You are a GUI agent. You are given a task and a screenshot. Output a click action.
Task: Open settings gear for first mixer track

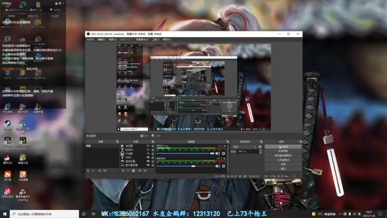point(223,154)
